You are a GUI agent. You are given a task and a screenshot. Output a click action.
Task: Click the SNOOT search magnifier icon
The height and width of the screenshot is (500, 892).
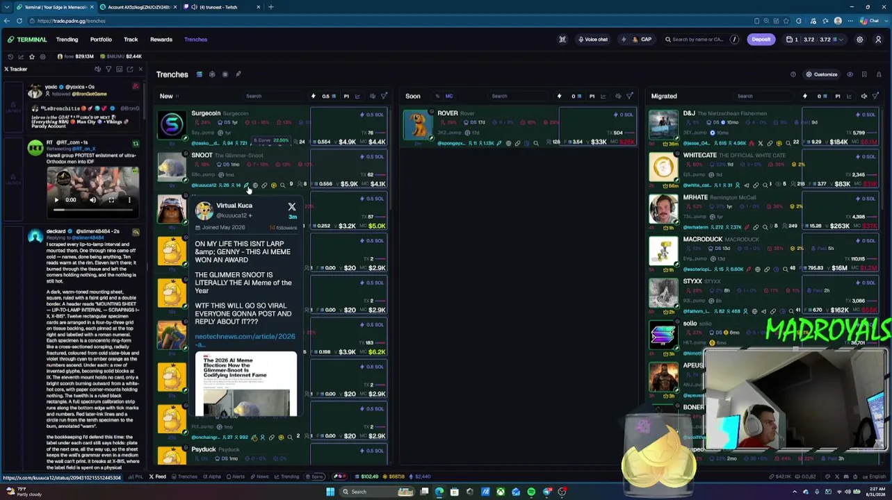282,185
